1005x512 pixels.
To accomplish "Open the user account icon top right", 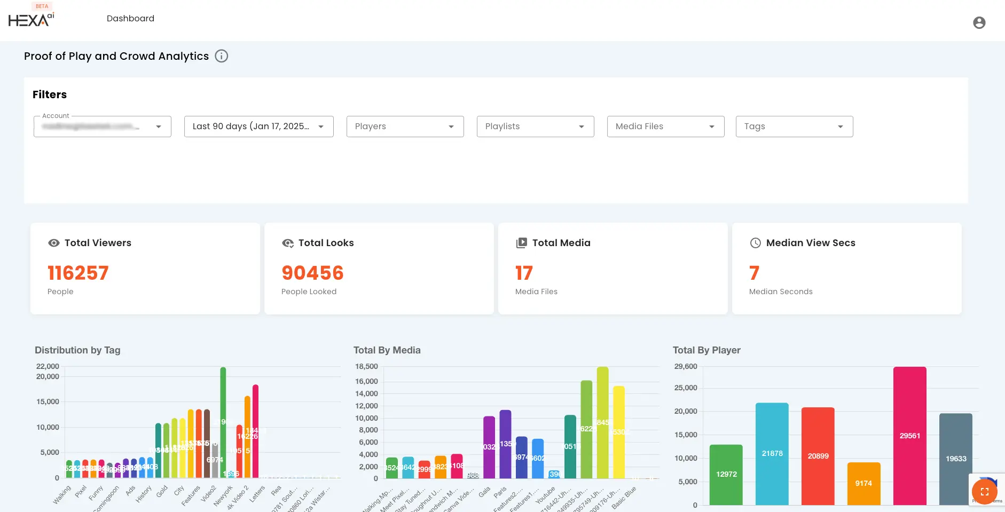I will (x=979, y=22).
